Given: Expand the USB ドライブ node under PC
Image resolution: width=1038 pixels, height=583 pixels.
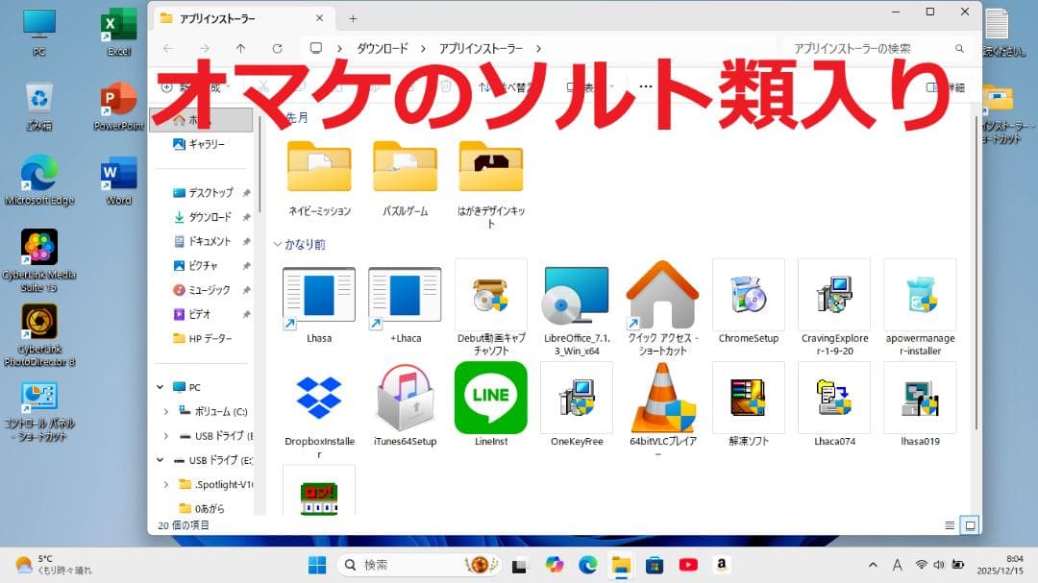Looking at the screenshot, I should [x=165, y=436].
